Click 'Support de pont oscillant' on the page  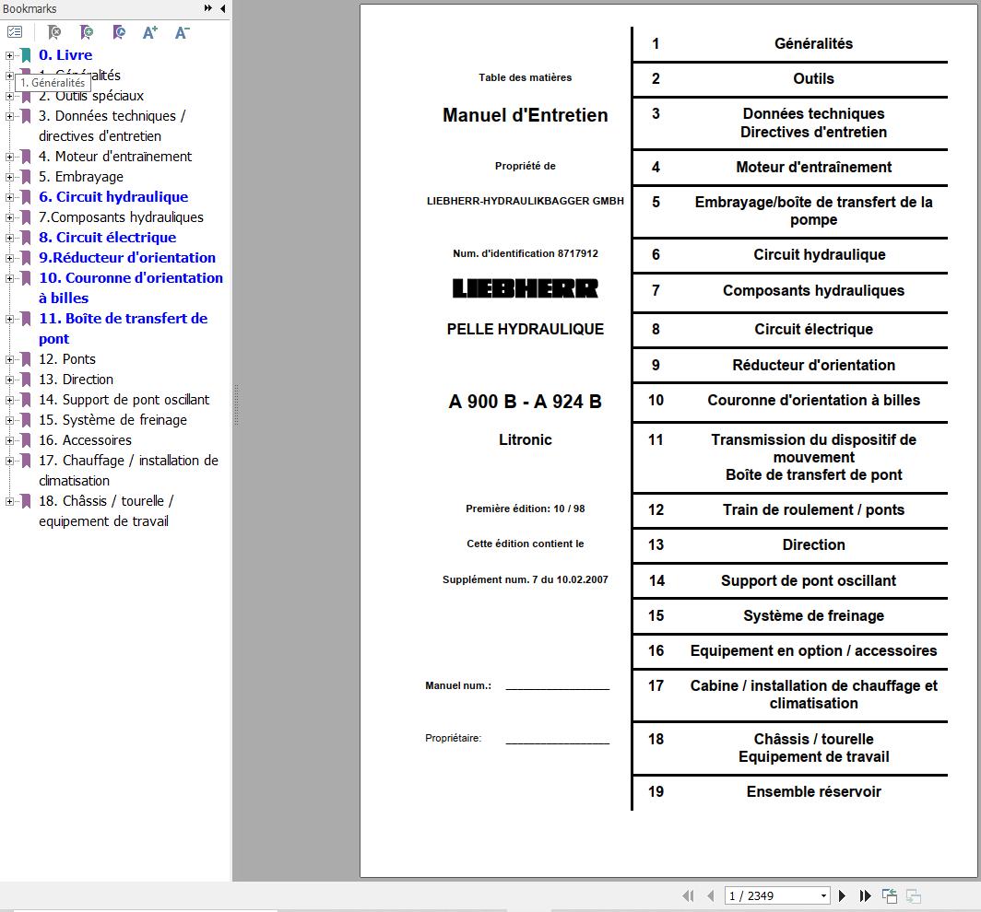point(809,580)
